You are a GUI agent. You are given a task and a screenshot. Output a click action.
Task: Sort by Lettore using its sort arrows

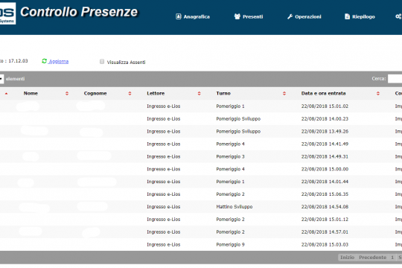tap(200, 93)
